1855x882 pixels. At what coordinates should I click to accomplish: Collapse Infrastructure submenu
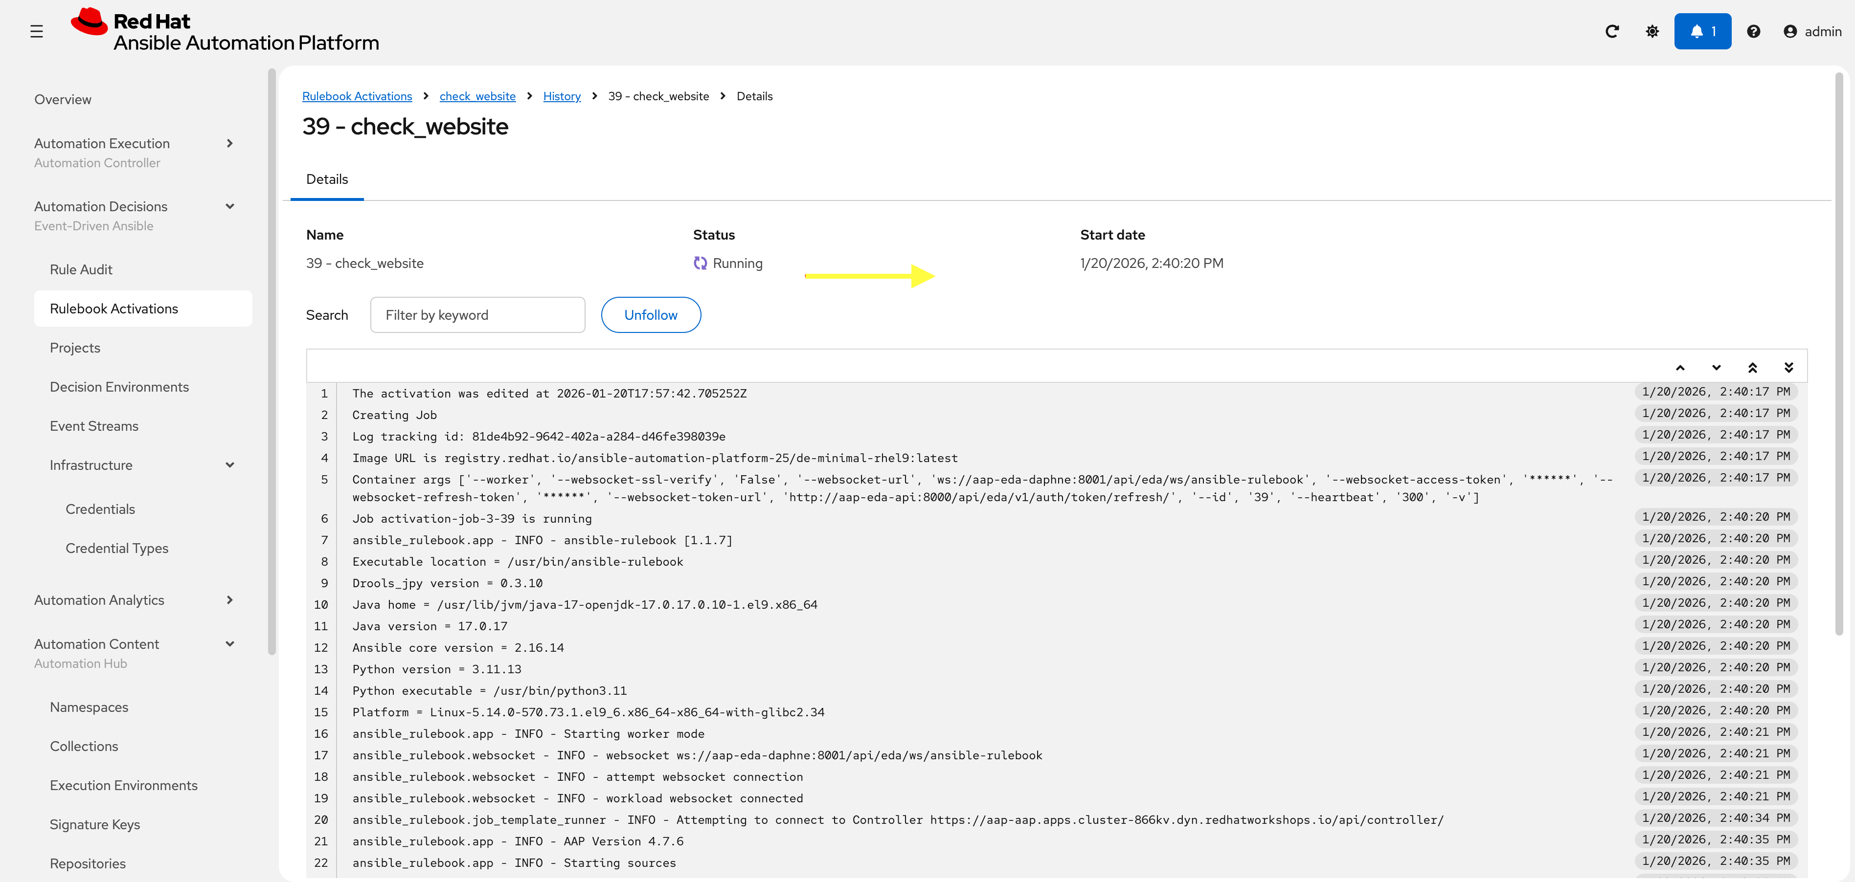tap(230, 465)
